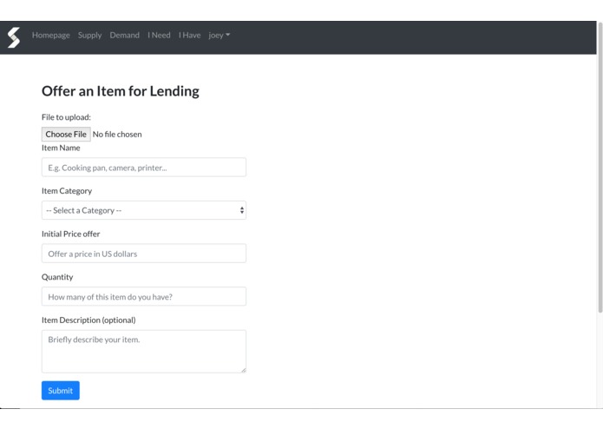
Task: Click the Item Category label
Action: coord(67,191)
